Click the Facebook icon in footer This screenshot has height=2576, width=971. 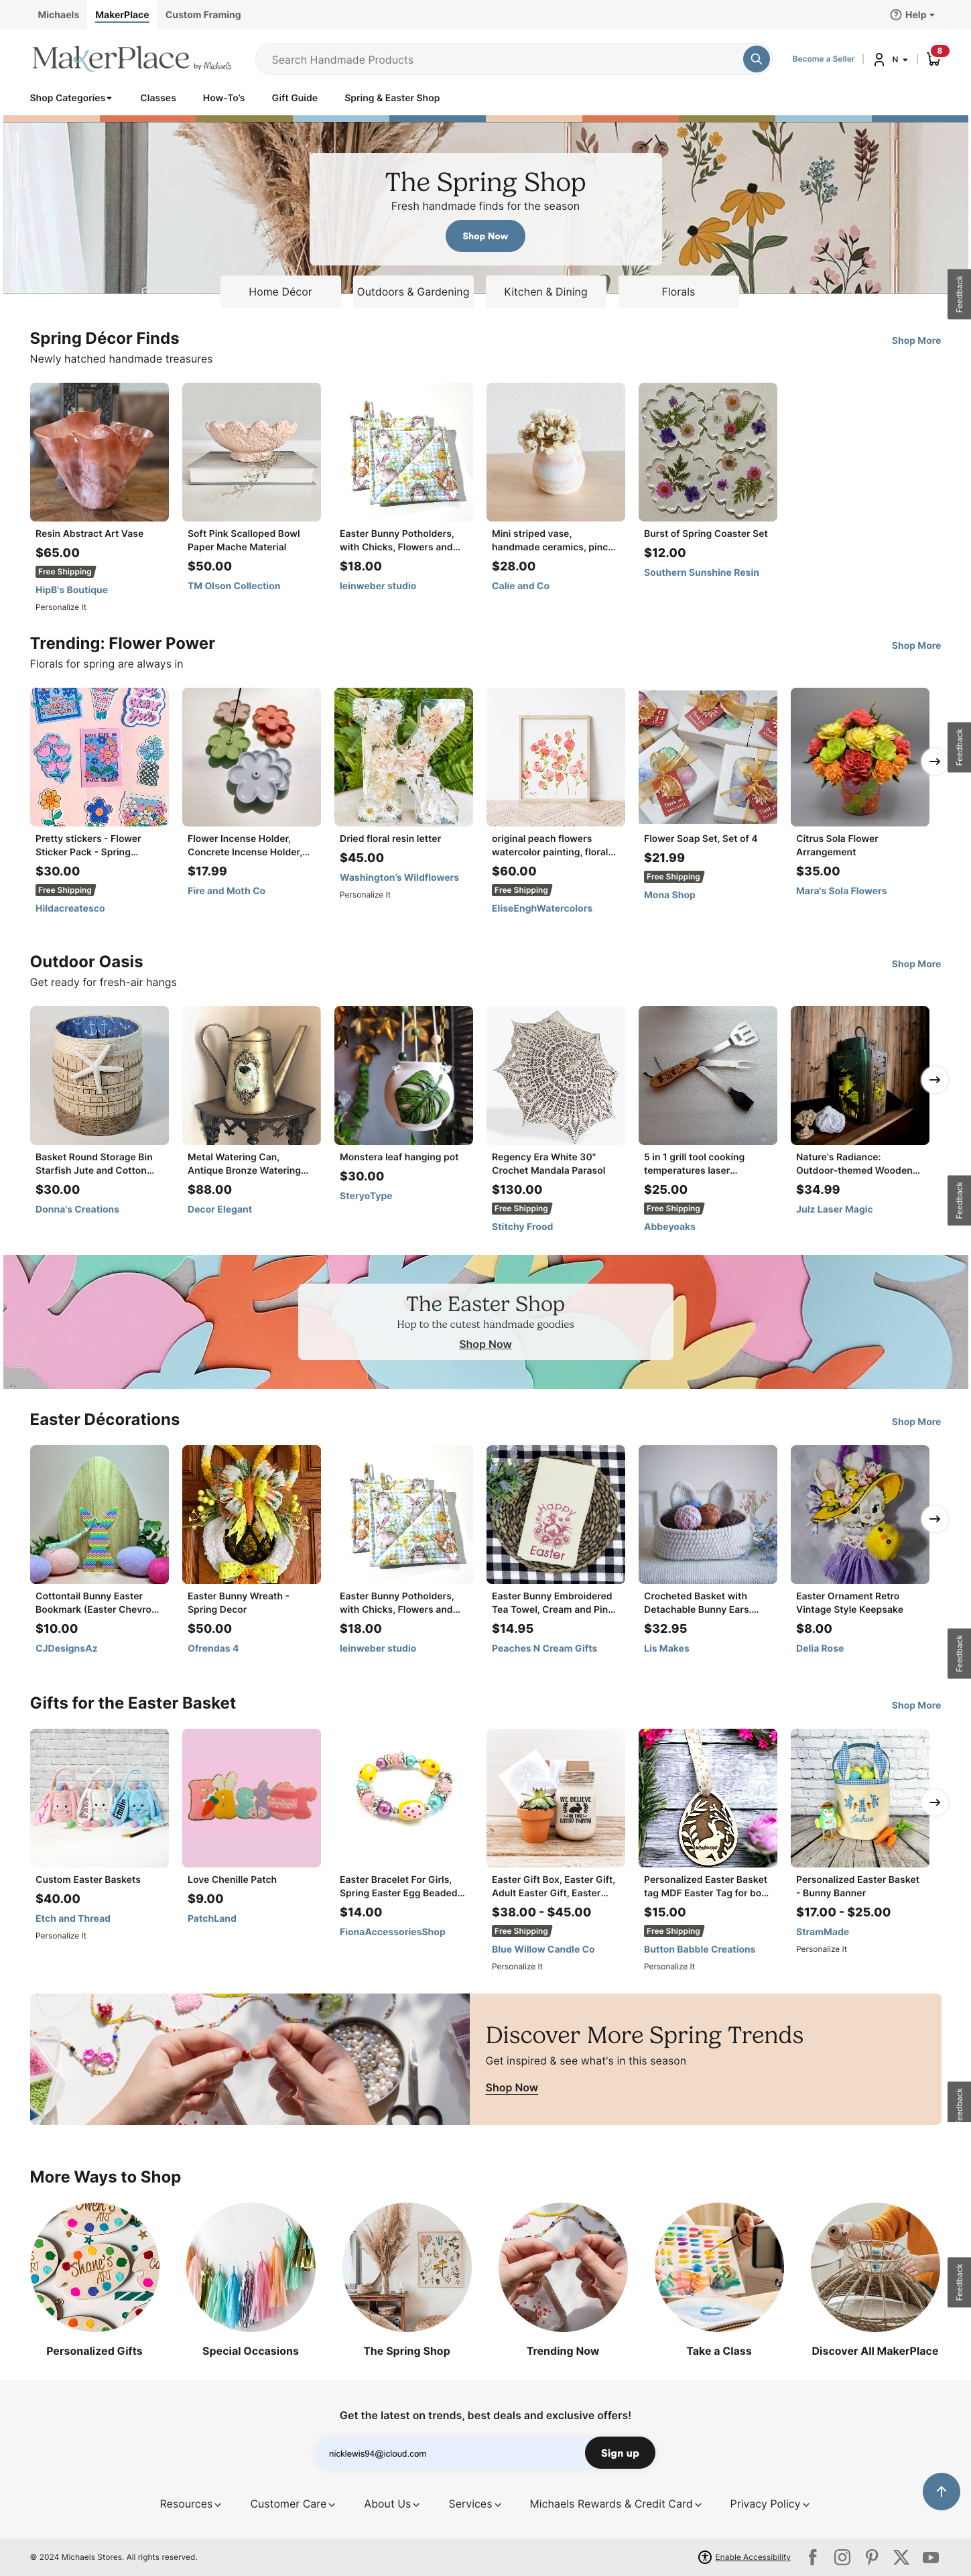point(812,2557)
